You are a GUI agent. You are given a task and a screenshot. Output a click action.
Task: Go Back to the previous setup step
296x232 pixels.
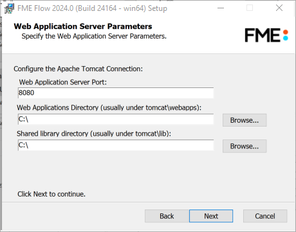click(167, 216)
